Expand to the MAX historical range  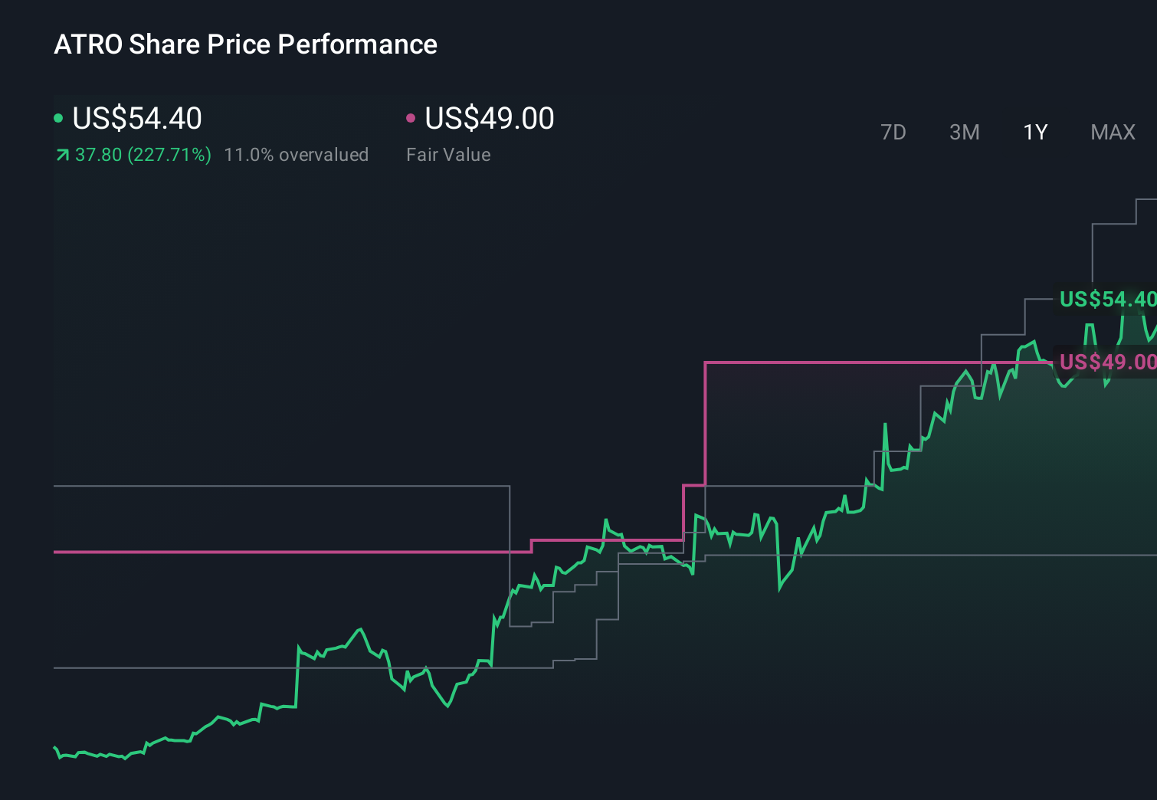coord(1112,132)
